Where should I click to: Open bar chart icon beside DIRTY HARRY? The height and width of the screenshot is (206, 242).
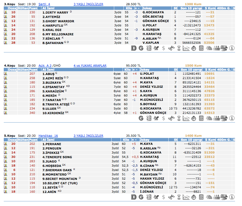click(x=6, y=12)
